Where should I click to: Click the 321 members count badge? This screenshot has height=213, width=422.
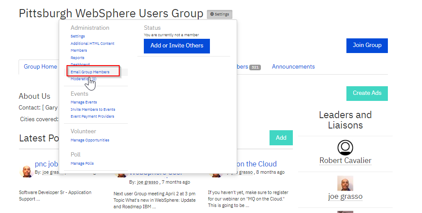pyautogui.click(x=255, y=67)
